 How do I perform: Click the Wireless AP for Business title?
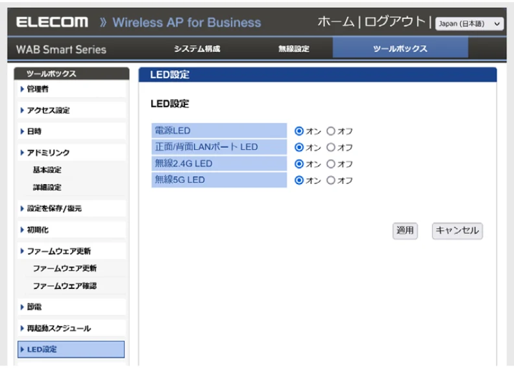[x=186, y=23]
